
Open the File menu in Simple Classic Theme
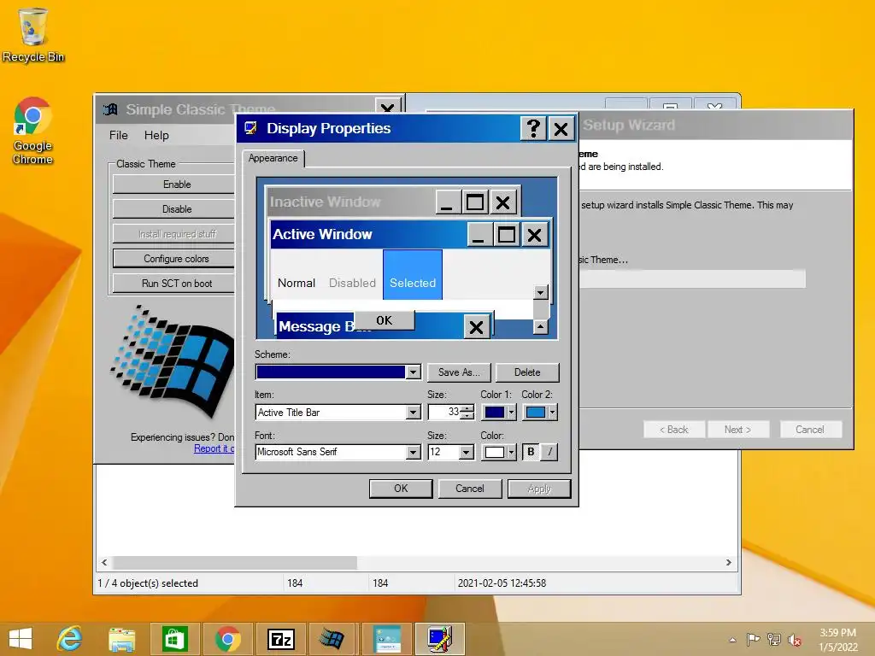click(x=118, y=135)
